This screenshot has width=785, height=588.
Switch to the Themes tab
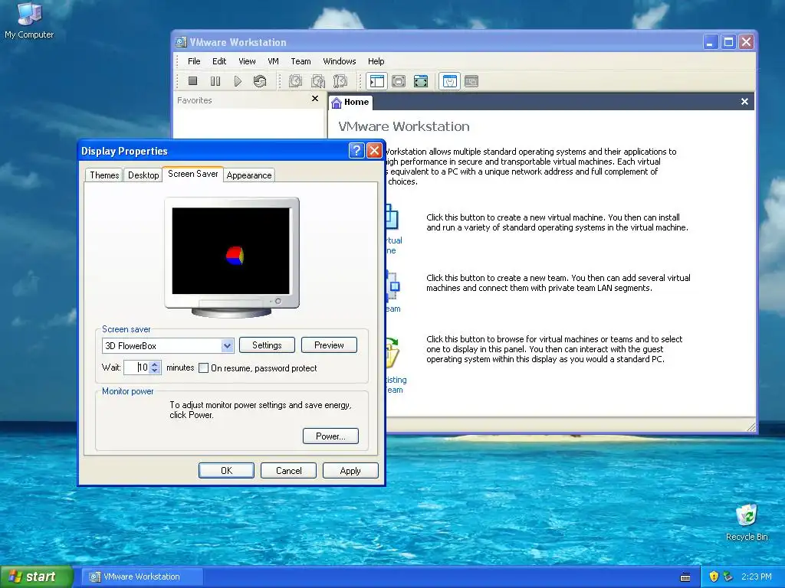[x=104, y=175]
